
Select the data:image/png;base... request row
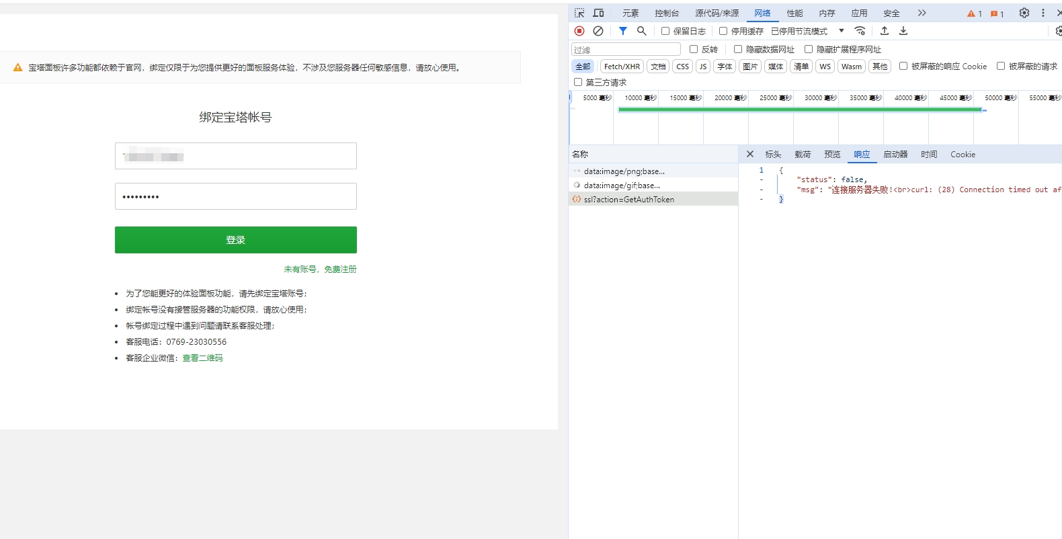(x=653, y=171)
